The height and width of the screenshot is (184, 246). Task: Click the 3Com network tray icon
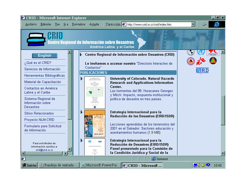click(x=195, y=165)
